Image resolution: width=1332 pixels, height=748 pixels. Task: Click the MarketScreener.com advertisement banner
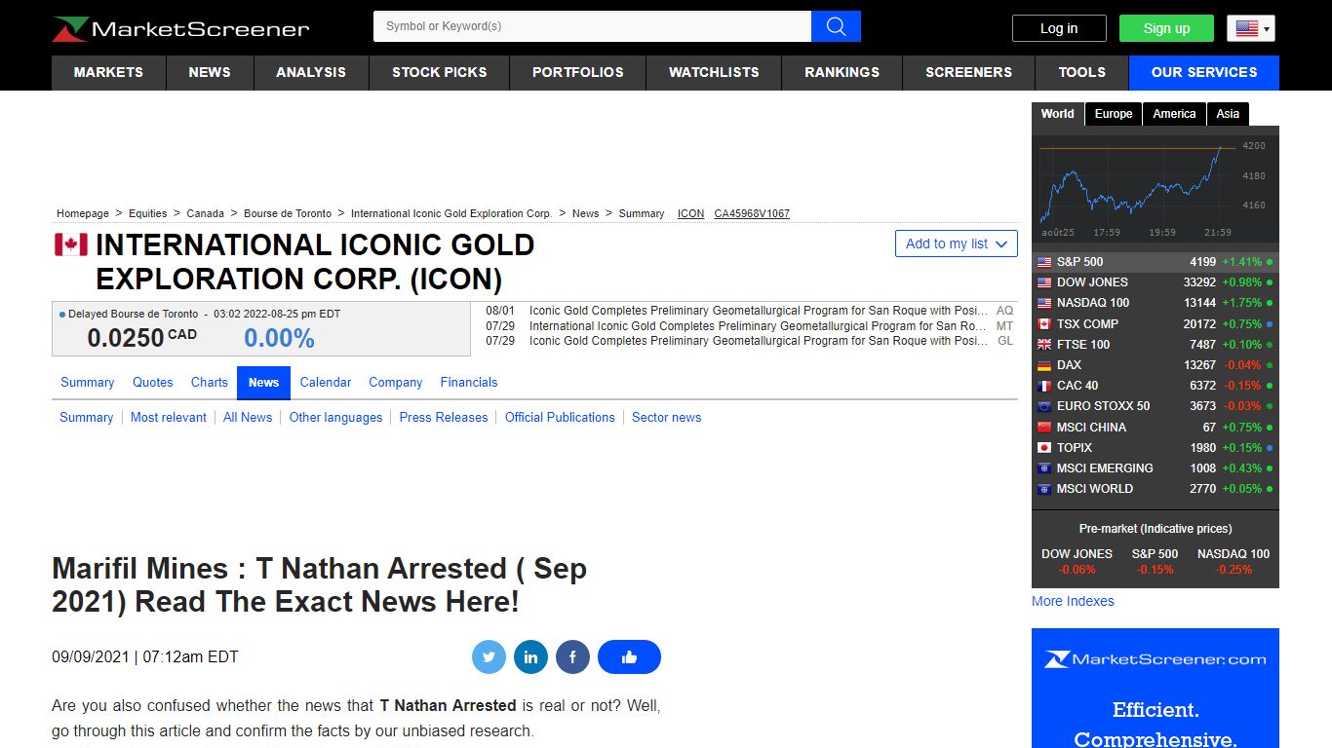coord(1156,688)
